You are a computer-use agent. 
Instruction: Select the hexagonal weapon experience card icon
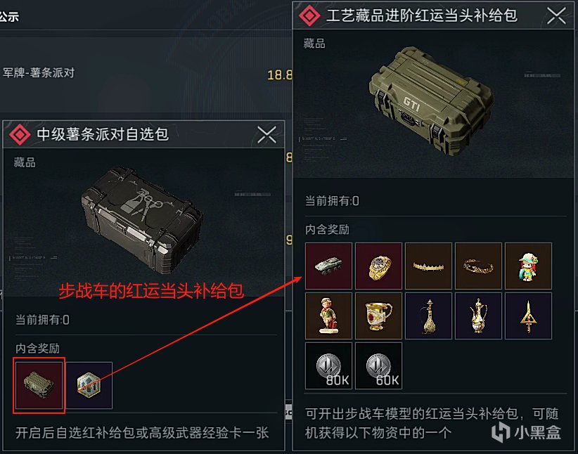89,385
